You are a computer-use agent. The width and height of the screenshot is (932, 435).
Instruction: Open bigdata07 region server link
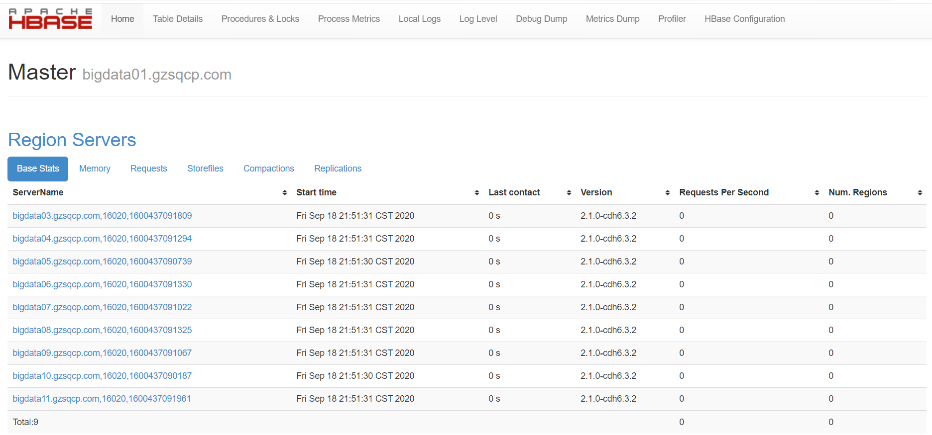[x=102, y=307]
